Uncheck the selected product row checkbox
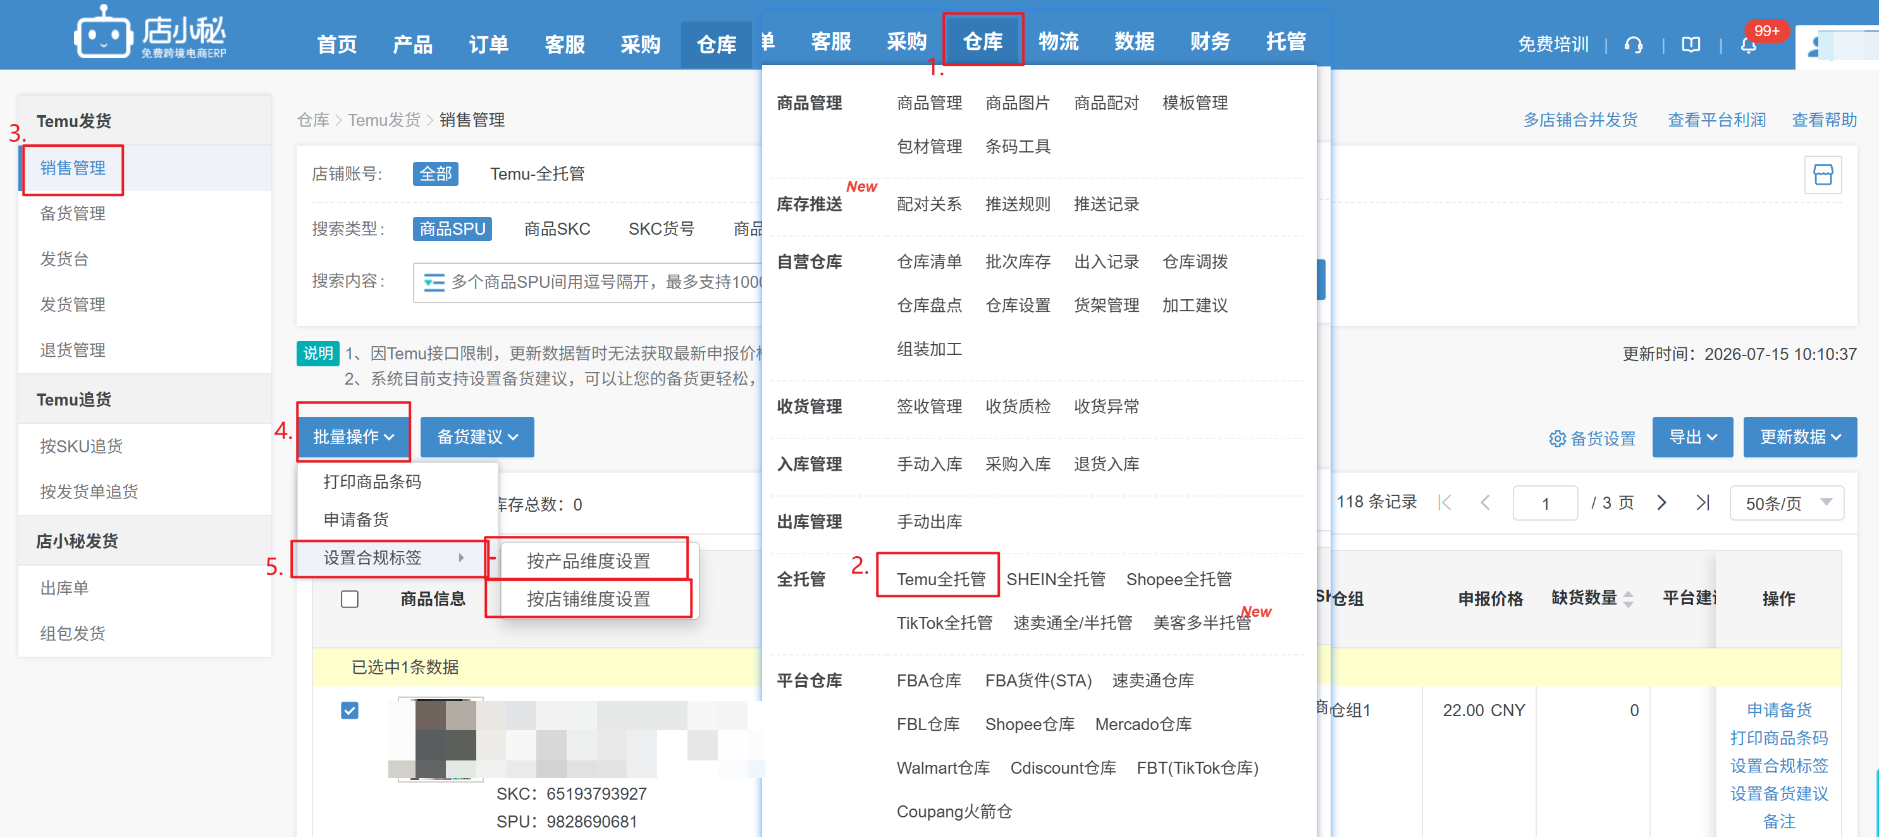 [x=349, y=710]
